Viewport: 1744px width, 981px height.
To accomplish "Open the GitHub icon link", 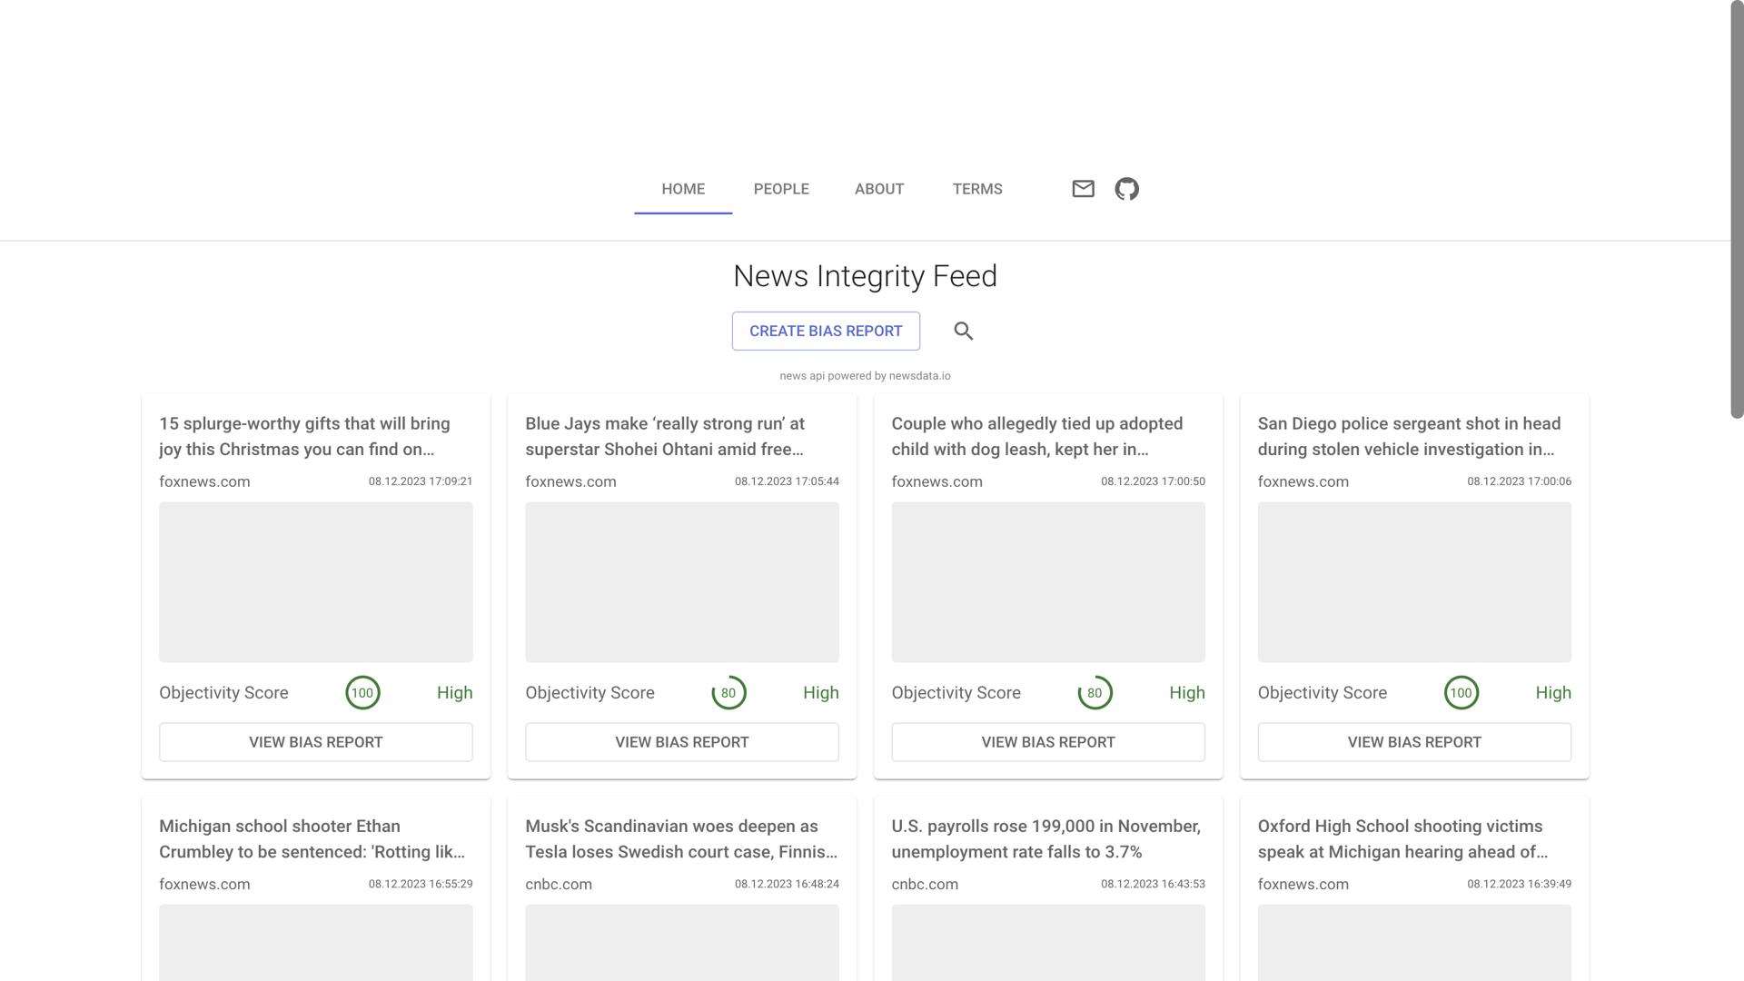I will tap(1126, 189).
